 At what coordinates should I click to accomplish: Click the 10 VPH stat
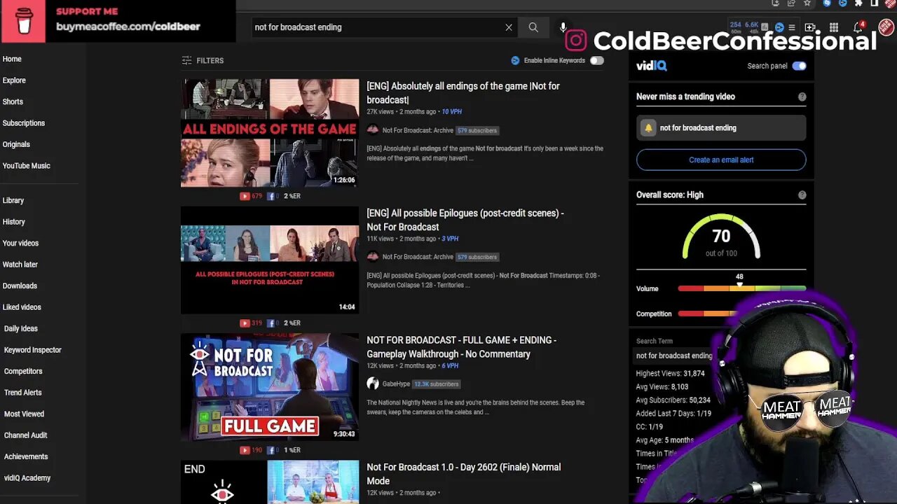click(x=452, y=112)
